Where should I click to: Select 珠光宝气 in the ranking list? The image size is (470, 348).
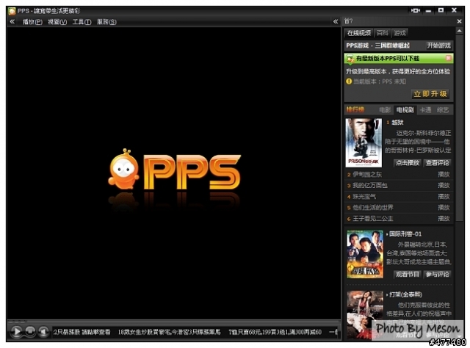[x=364, y=197]
